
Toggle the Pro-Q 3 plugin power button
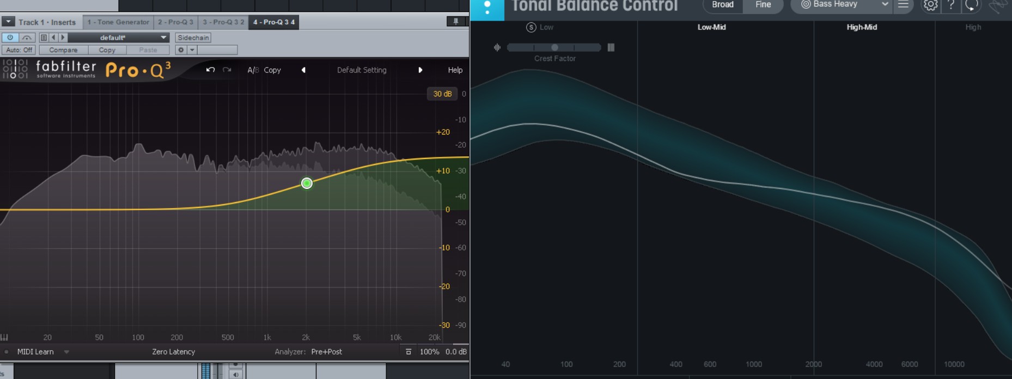coord(10,38)
